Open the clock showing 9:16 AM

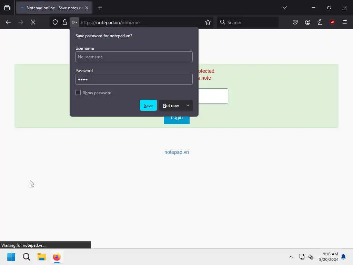pos(329,257)
